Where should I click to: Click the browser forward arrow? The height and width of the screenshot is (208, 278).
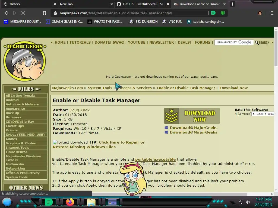[x=15, y=13]
